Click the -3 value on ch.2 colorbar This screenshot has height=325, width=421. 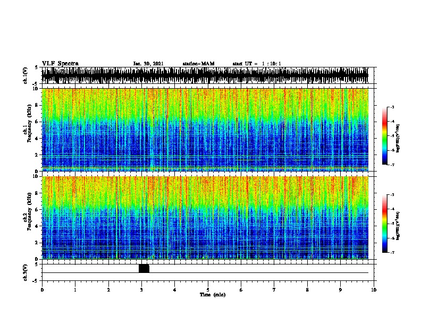click(392, 195)
